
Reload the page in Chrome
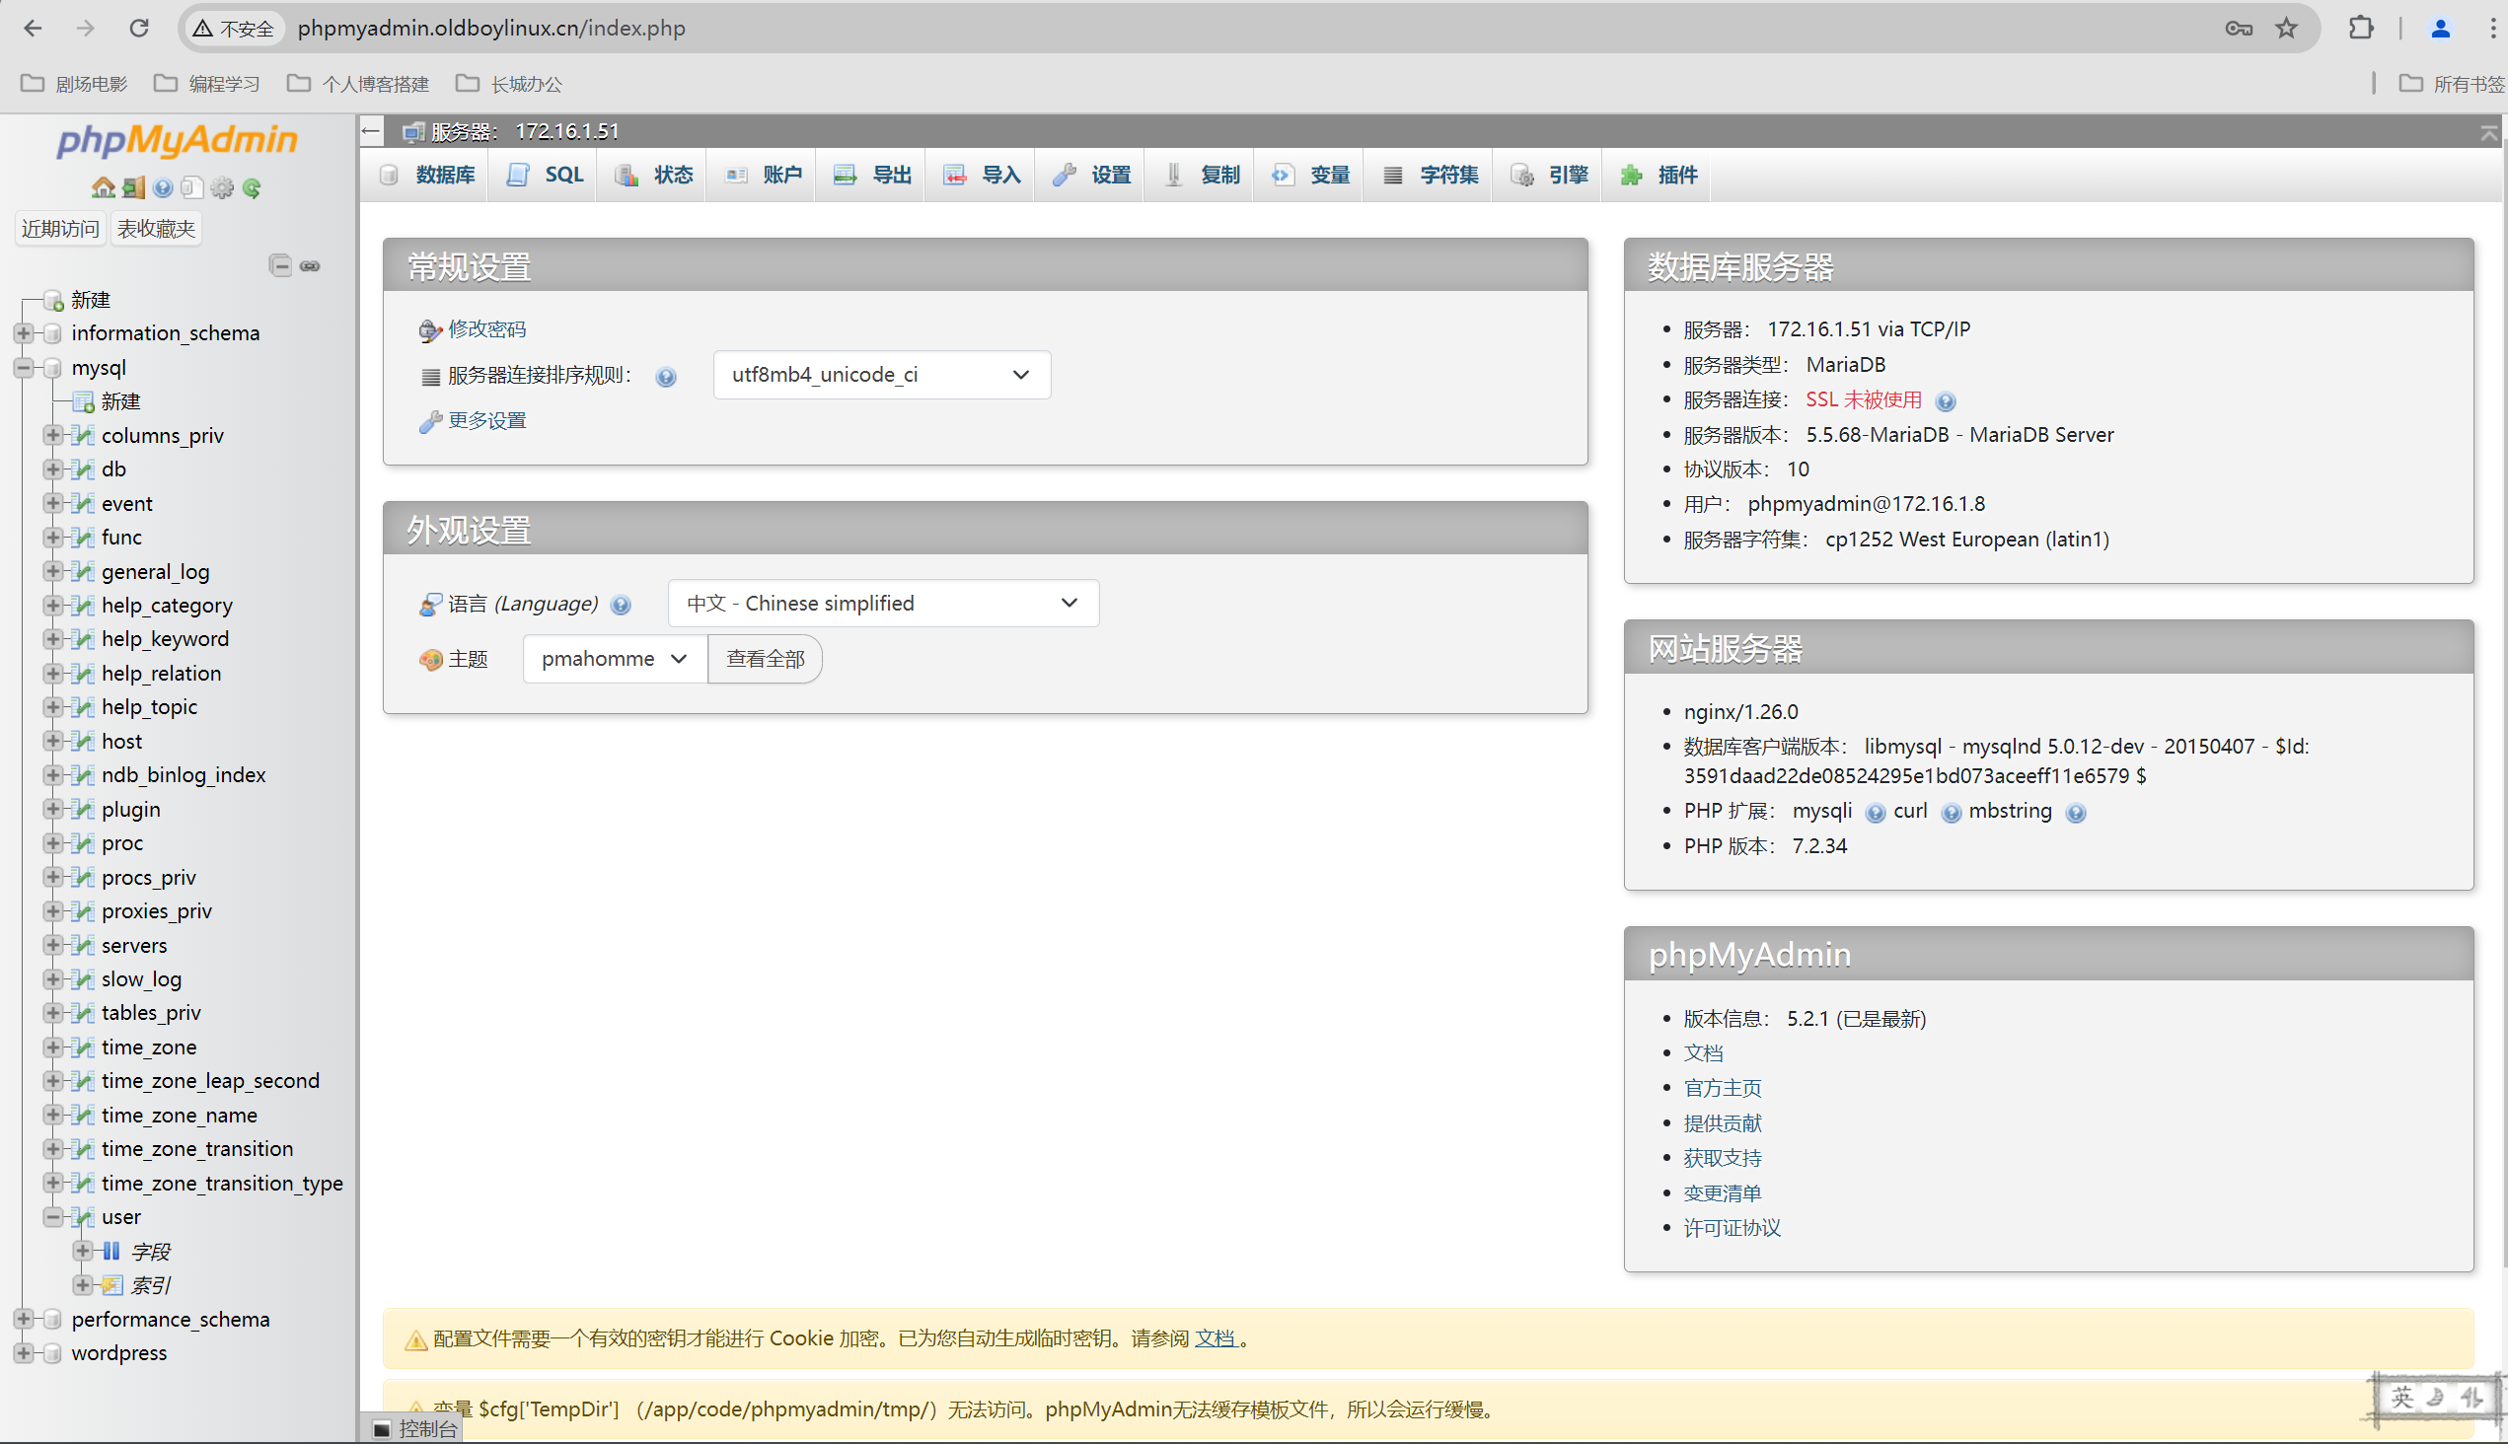pyautogui.click(x=139, y=28)
